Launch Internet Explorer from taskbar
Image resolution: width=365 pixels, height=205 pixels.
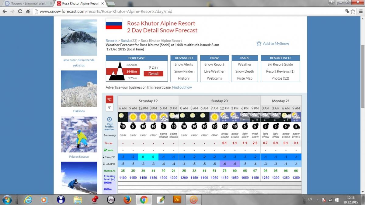point(28,200)
